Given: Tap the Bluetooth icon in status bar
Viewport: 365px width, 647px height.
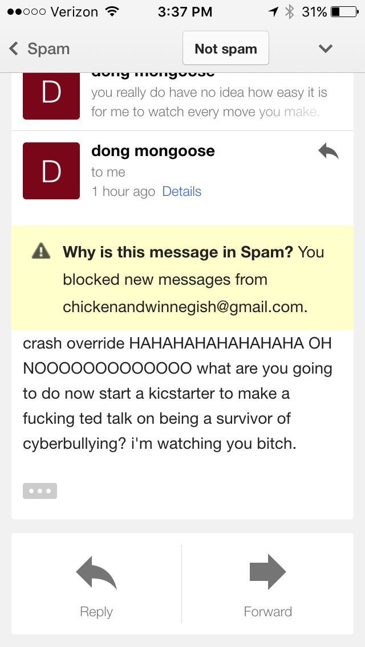Looking at the screenshot, I should click(289, 12).
